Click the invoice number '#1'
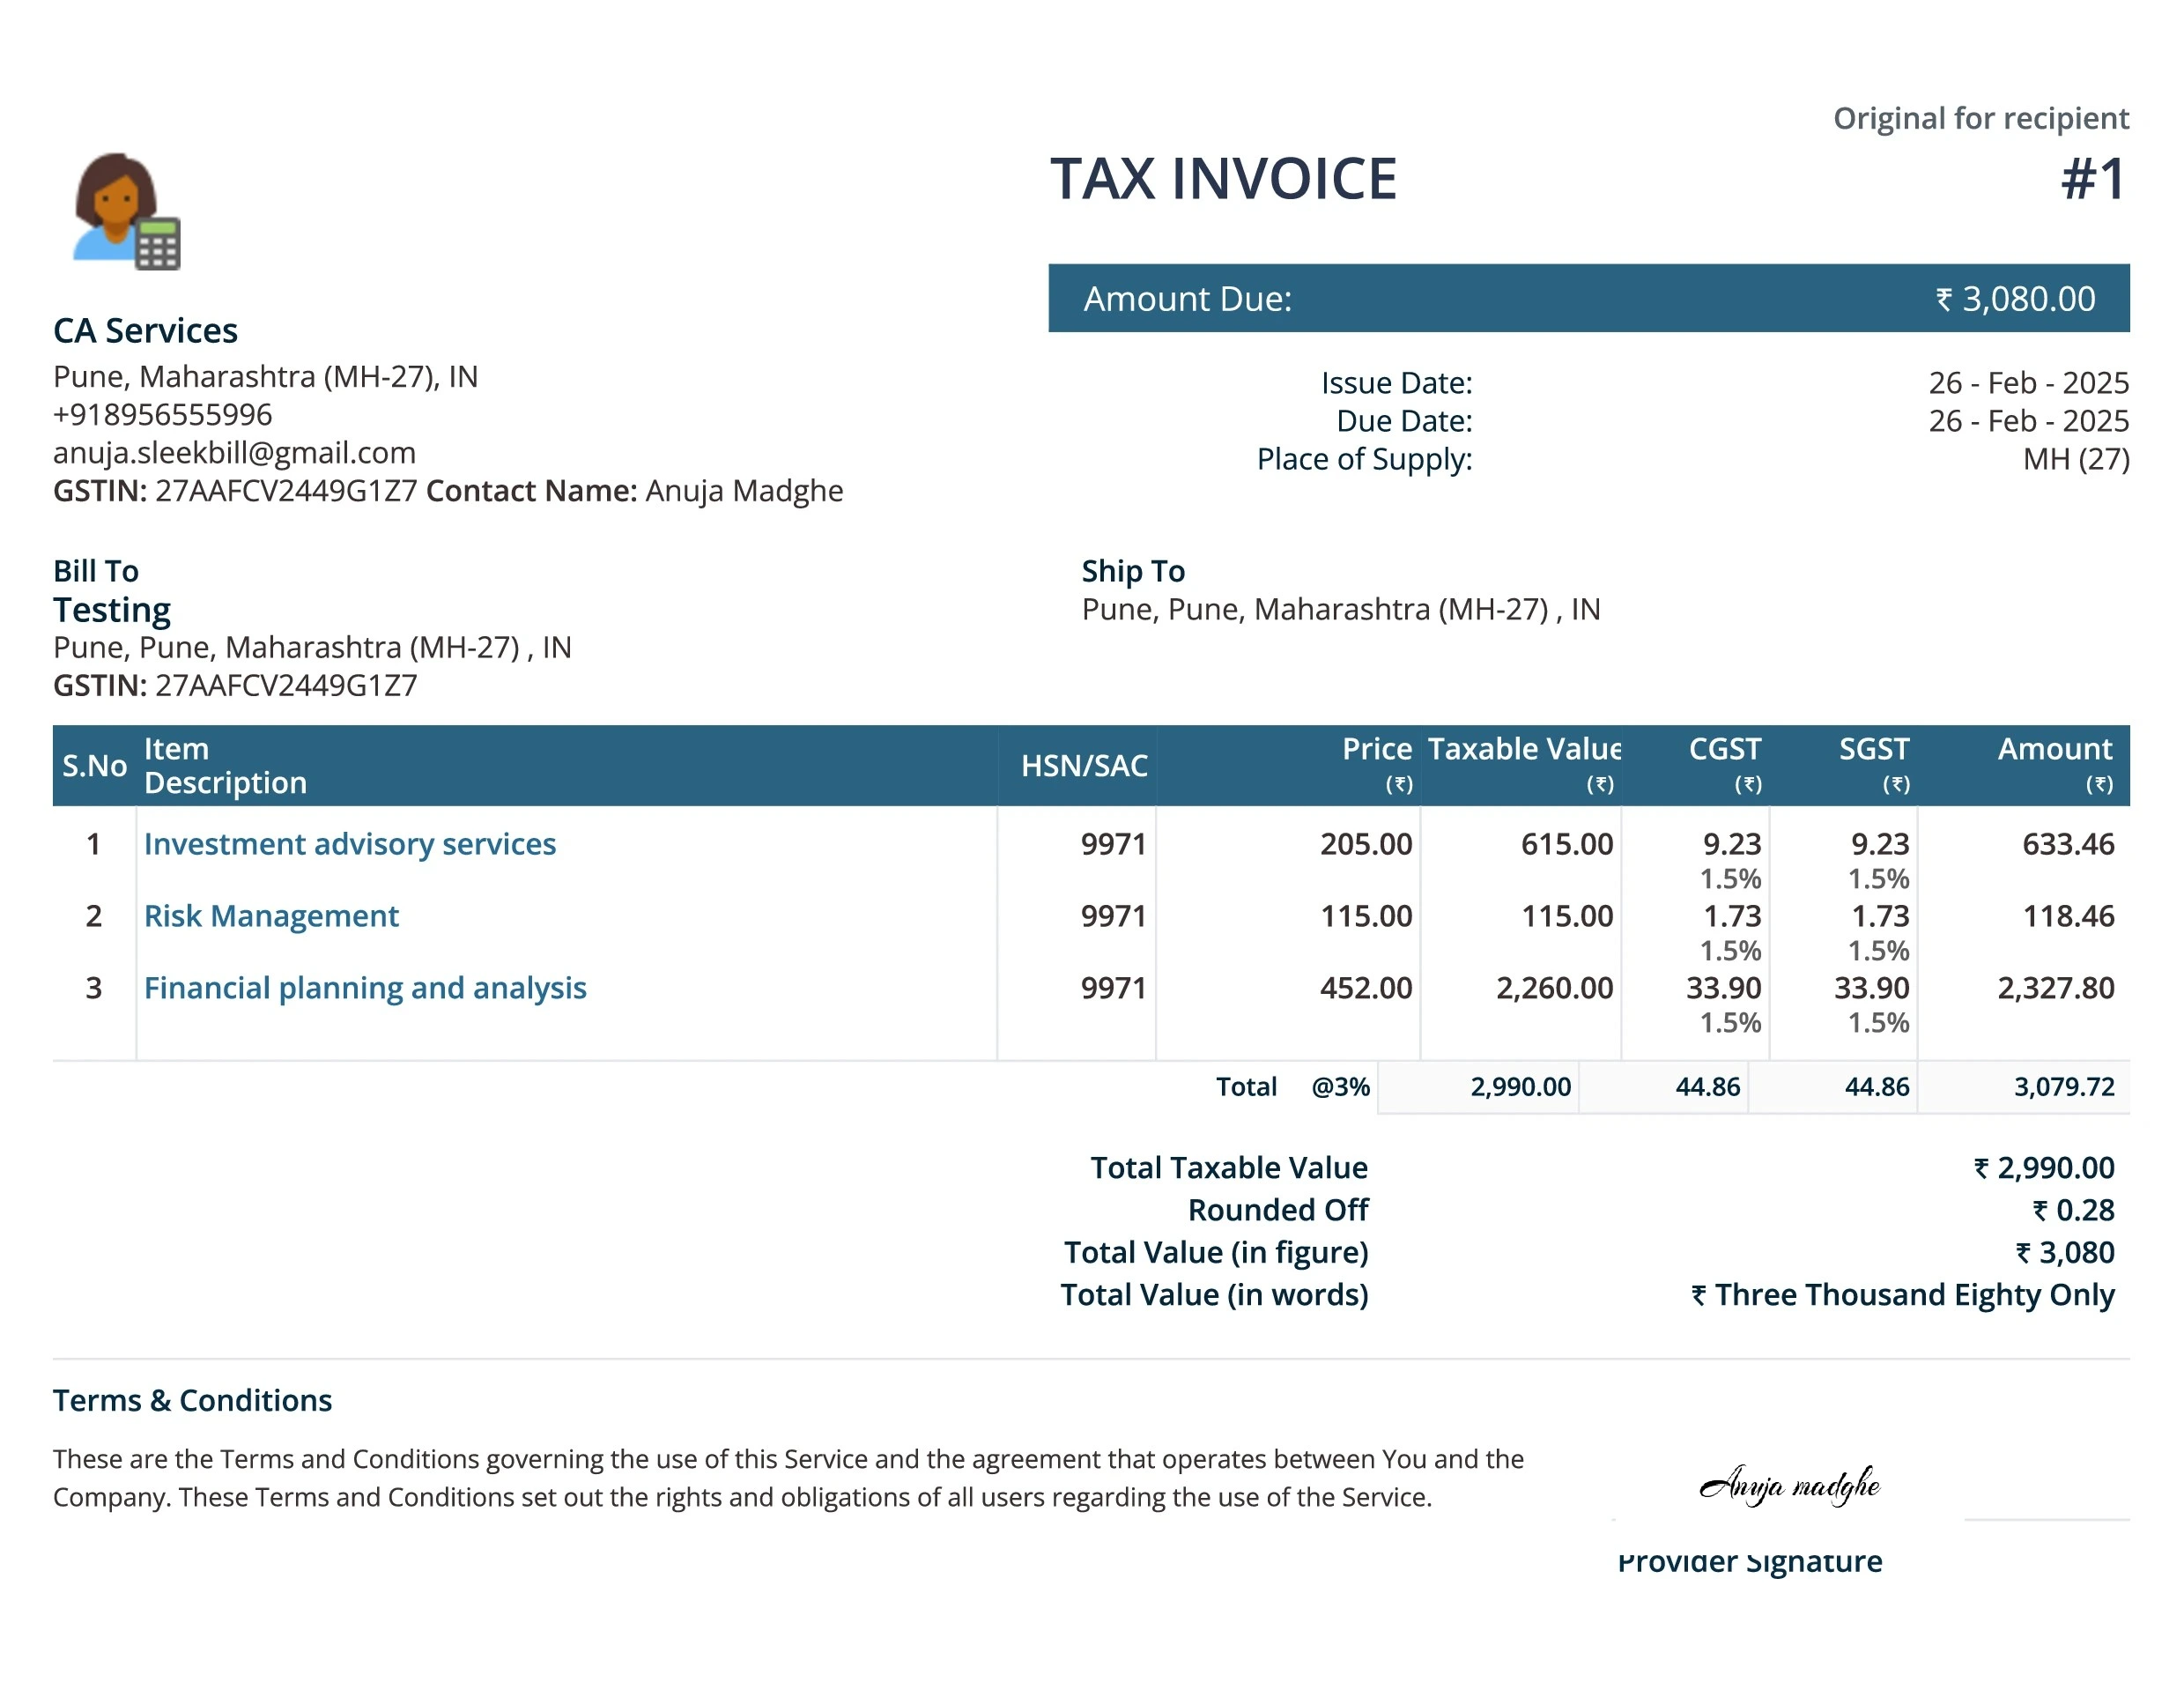The height and width of the screenshot is (1690, 2184). (x=2094, y=179)
